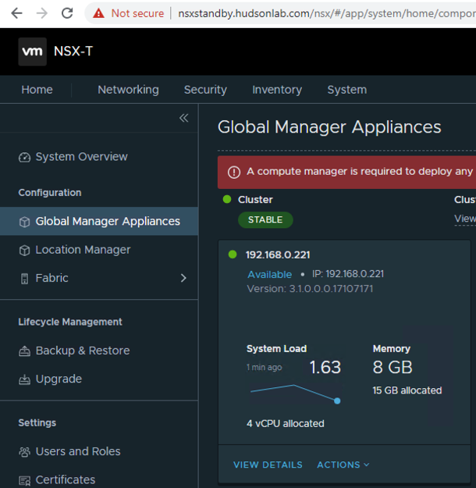Click the Global Manager Appliances page heading
The image size is (476, 488).
click(x=329, y=127)
